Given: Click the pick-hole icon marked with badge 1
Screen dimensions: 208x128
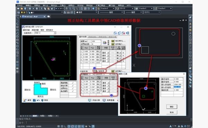Looking at the screenshot, I should pos(96,71).
